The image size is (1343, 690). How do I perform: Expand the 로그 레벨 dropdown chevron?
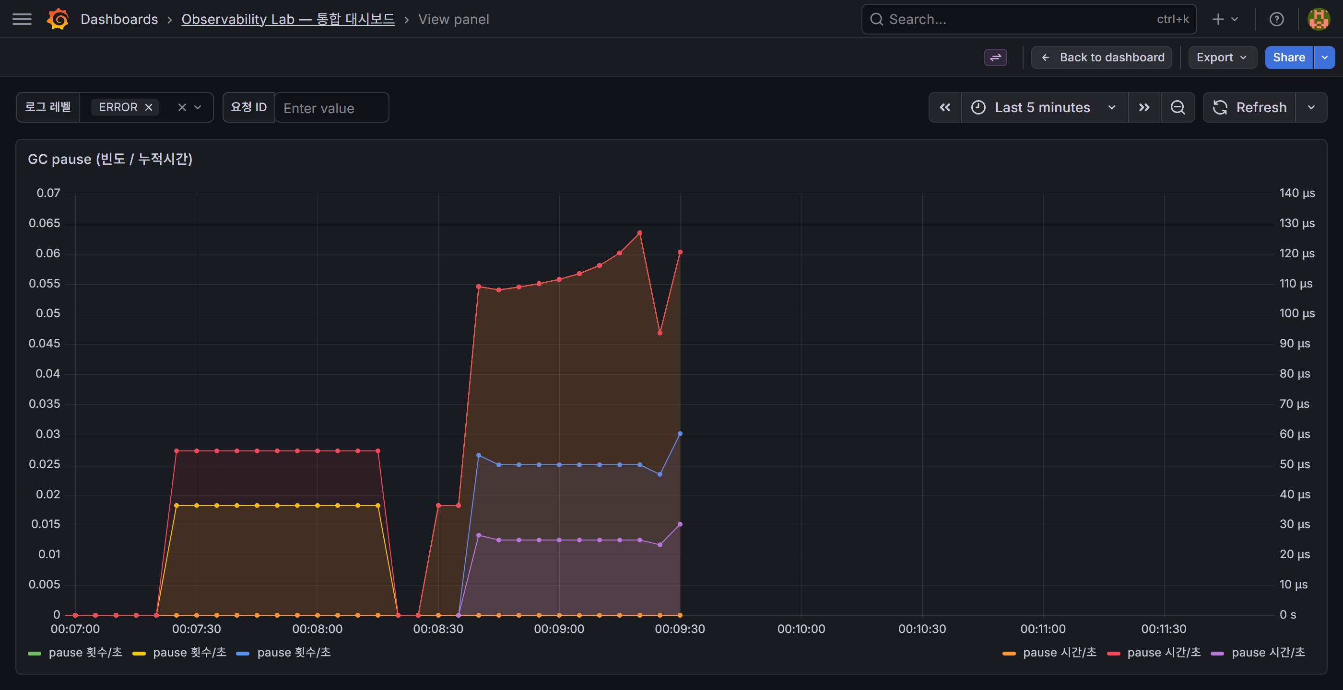pyautogui.click(x=198, y=107)
